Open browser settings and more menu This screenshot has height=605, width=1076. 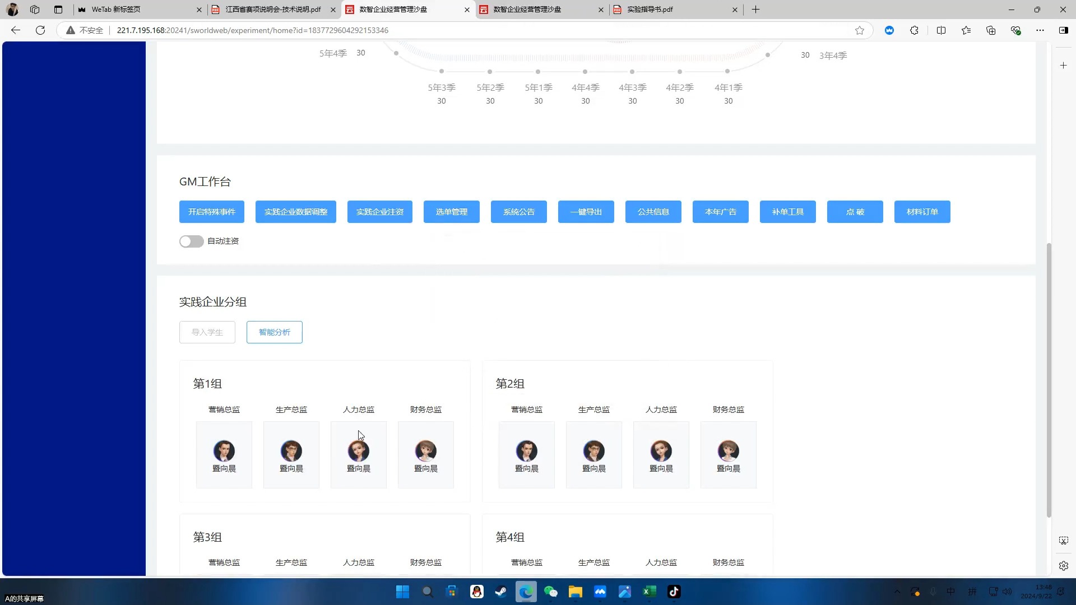(1040, 30)
